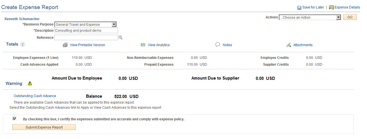367x139 pixels.
Task: Click the Amount Due to Supplier label
Action: [x=215, y=78]
